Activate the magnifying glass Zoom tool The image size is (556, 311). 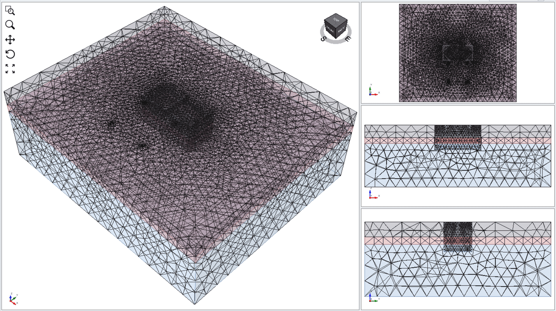10,25
